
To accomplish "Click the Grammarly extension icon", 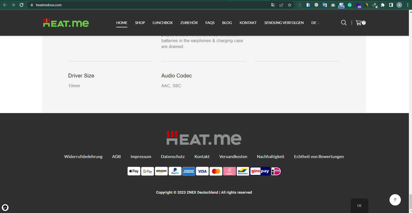I will 350,5.
